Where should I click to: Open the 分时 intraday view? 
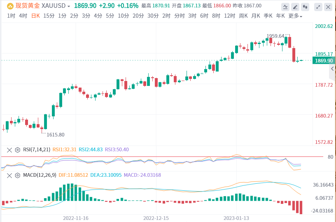(180, 16)
